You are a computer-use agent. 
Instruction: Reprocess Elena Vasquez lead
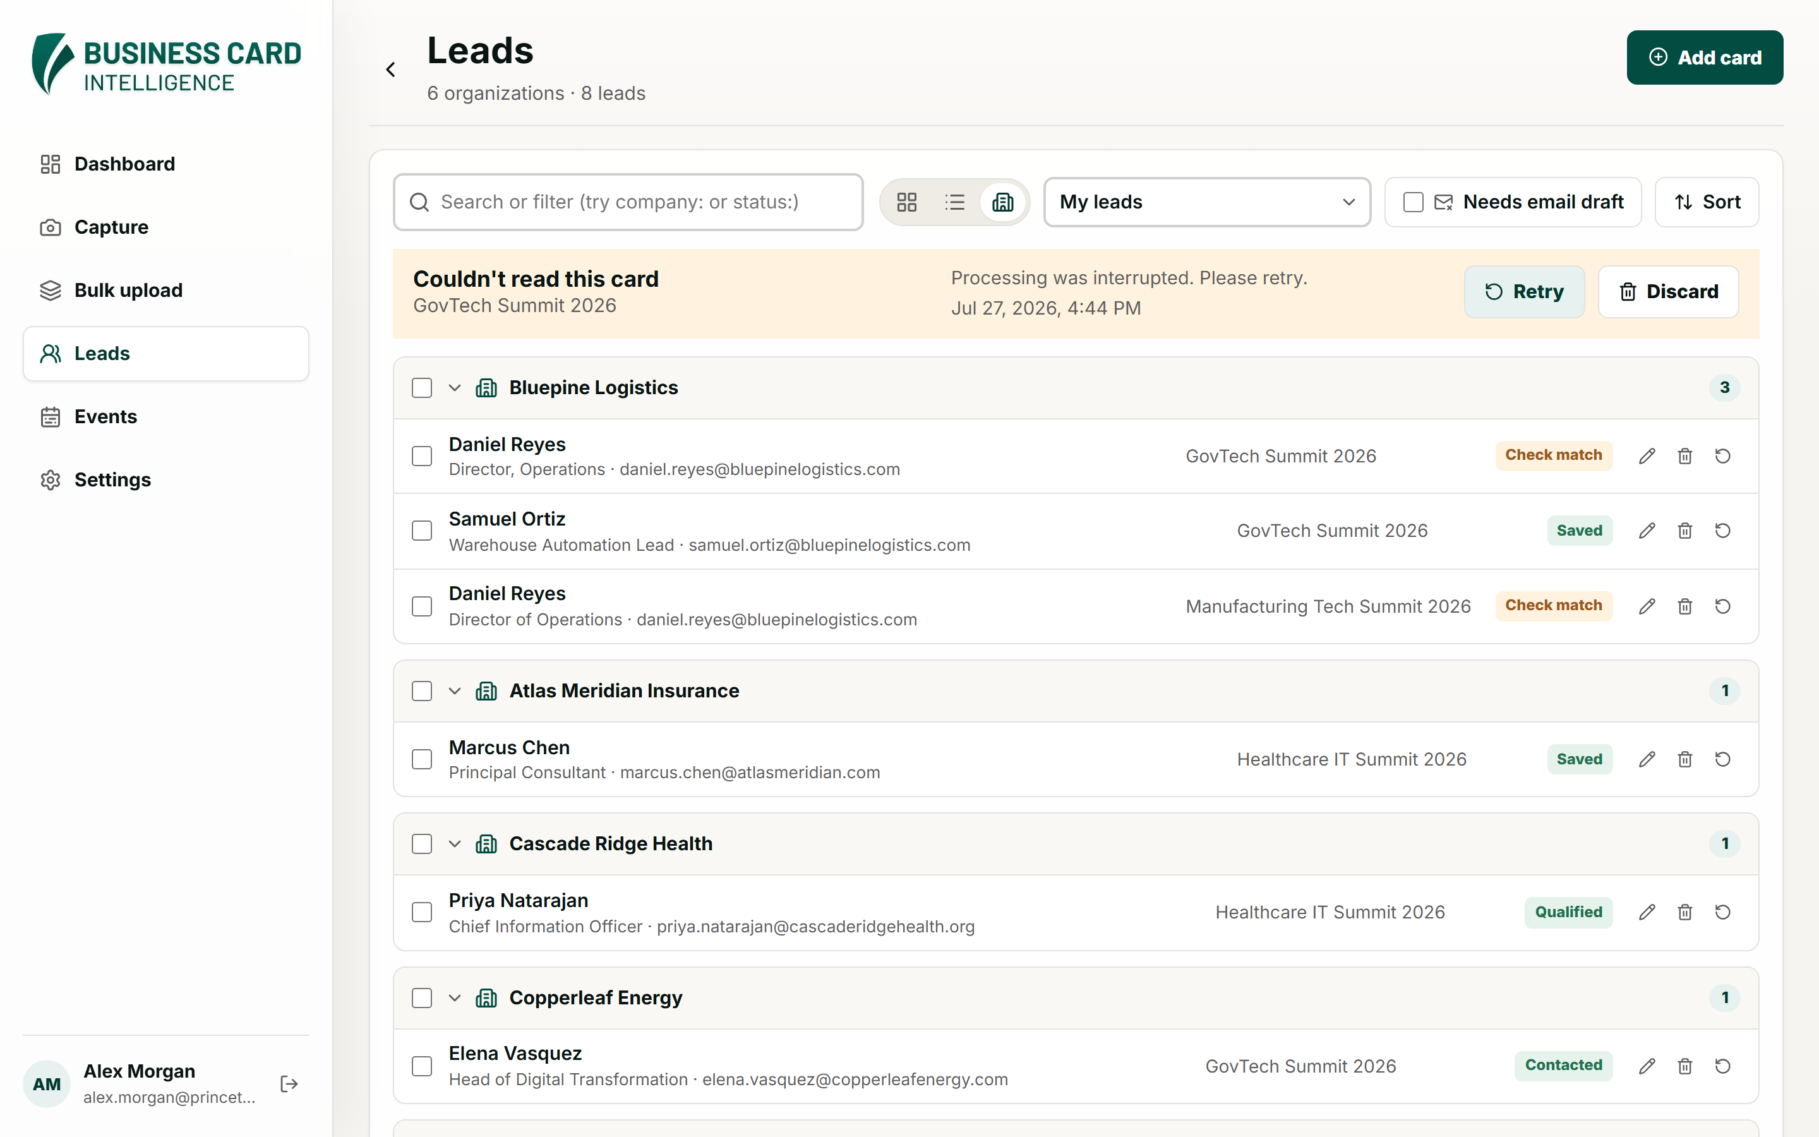tap(1723, 1066)
